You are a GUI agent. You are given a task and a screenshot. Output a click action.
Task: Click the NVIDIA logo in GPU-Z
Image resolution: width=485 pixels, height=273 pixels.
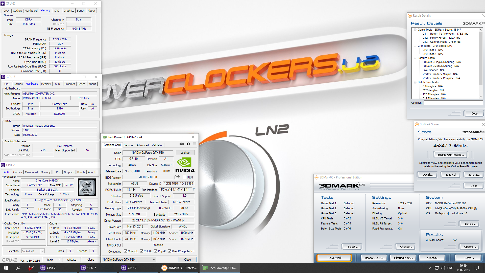coord(185,165)
